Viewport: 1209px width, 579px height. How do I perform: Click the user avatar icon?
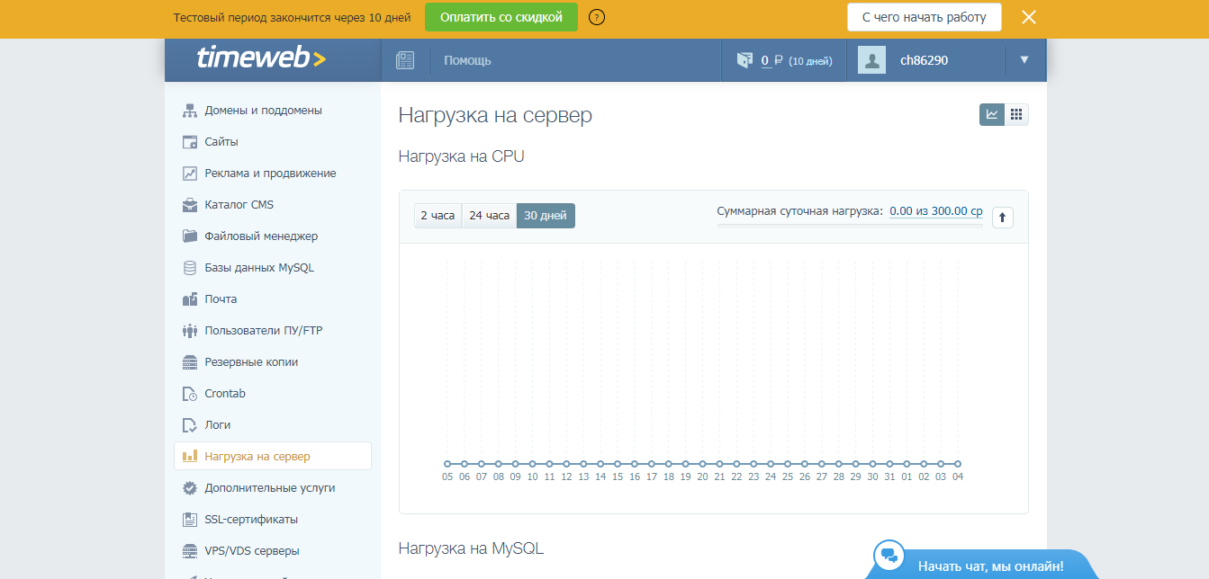(x=871, y=60)
